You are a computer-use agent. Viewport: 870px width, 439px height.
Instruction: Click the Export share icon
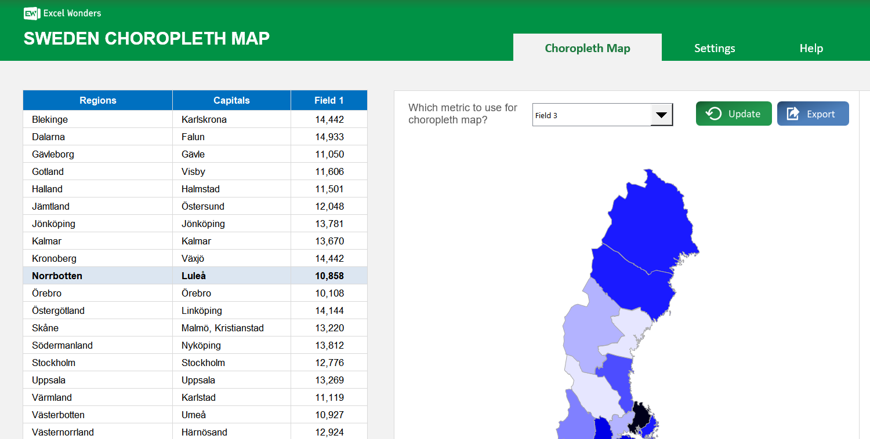[x=792, y=114]
